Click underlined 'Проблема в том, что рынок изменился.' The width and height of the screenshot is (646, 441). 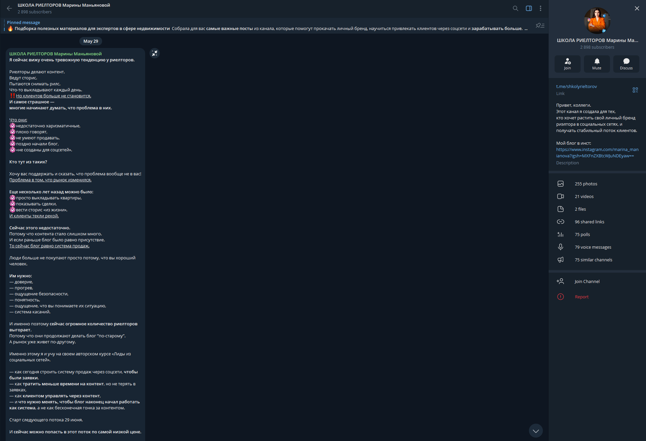[x=50, y=180]
